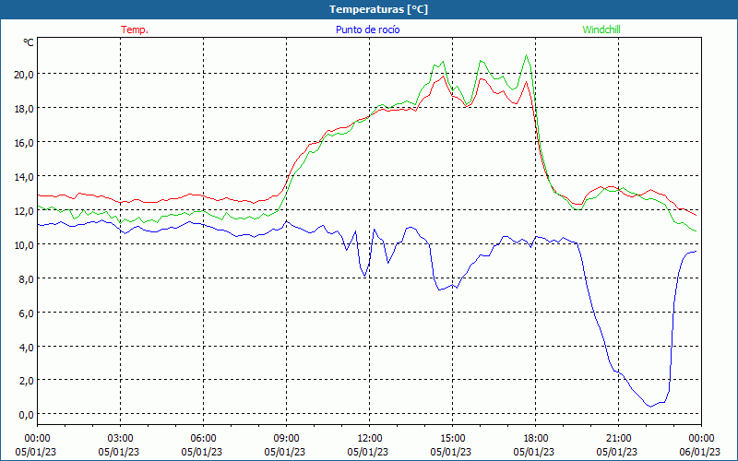Click the 18:00 time axis label

536,439
